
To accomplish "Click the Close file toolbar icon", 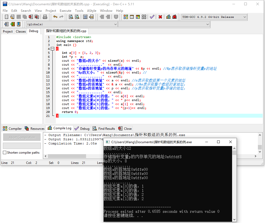I will [31, 17].
